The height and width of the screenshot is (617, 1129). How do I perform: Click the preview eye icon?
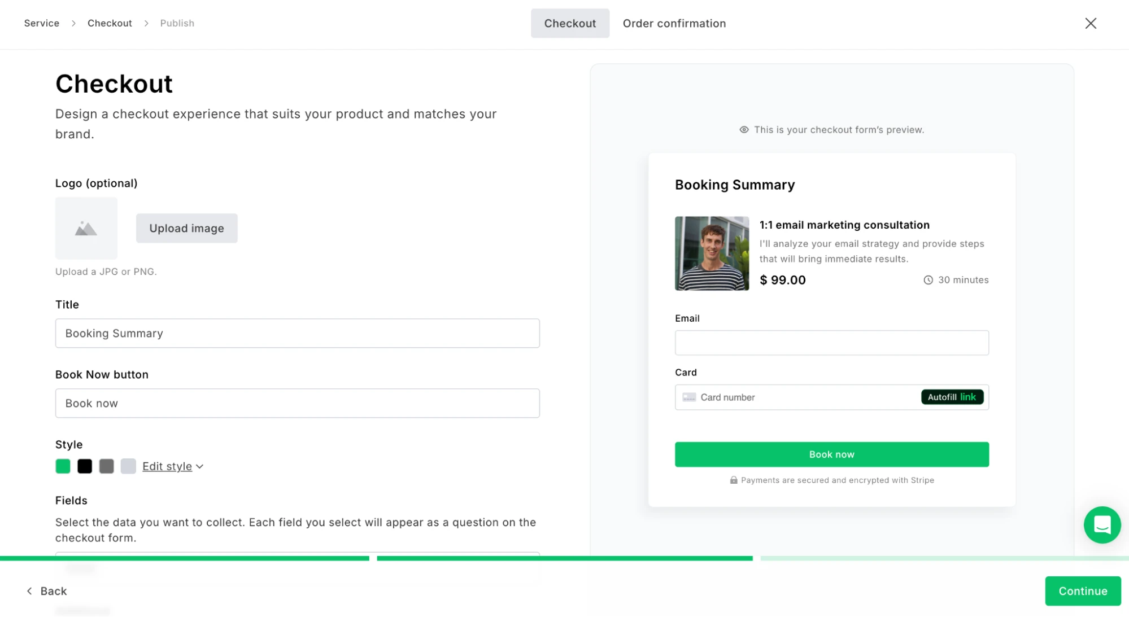tap(744, 129)
